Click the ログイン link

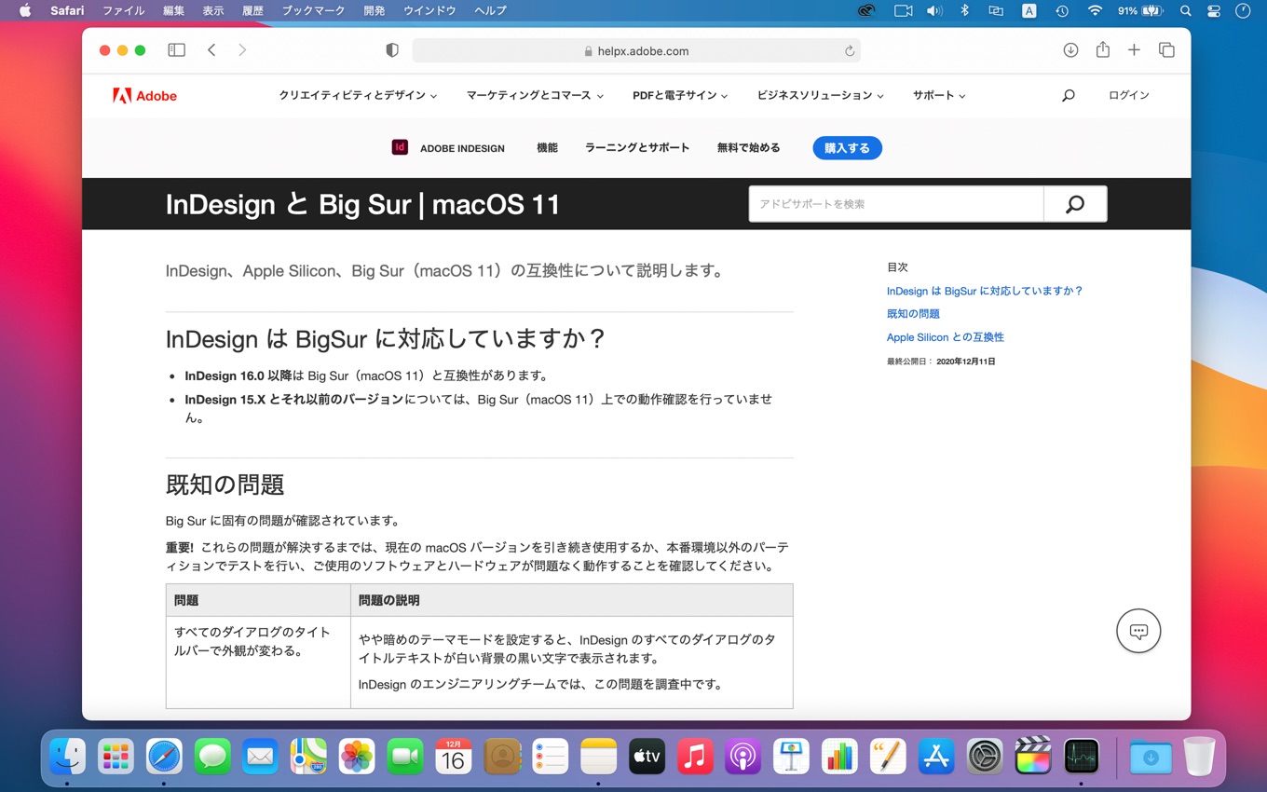pos(1129,95)
